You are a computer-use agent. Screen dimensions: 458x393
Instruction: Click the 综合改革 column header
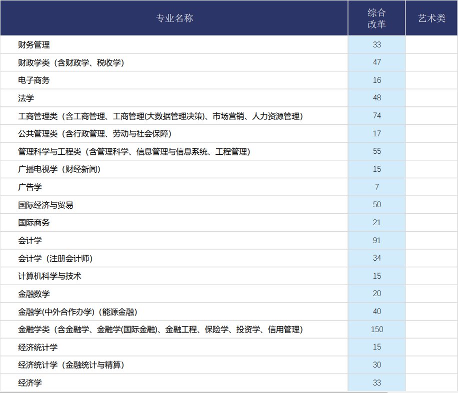pyautogui.click(x=376, y=18)
